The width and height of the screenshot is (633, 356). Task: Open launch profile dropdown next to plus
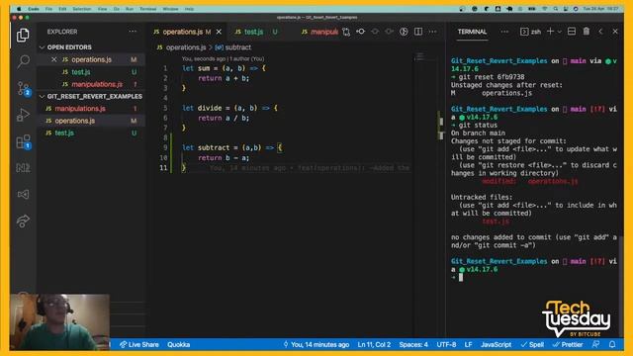(560, 32)
